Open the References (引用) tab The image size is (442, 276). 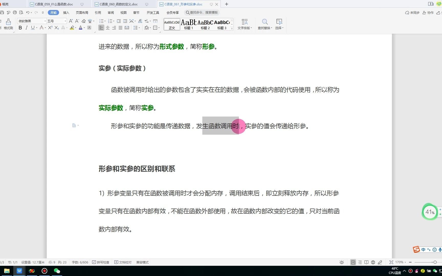98,13
